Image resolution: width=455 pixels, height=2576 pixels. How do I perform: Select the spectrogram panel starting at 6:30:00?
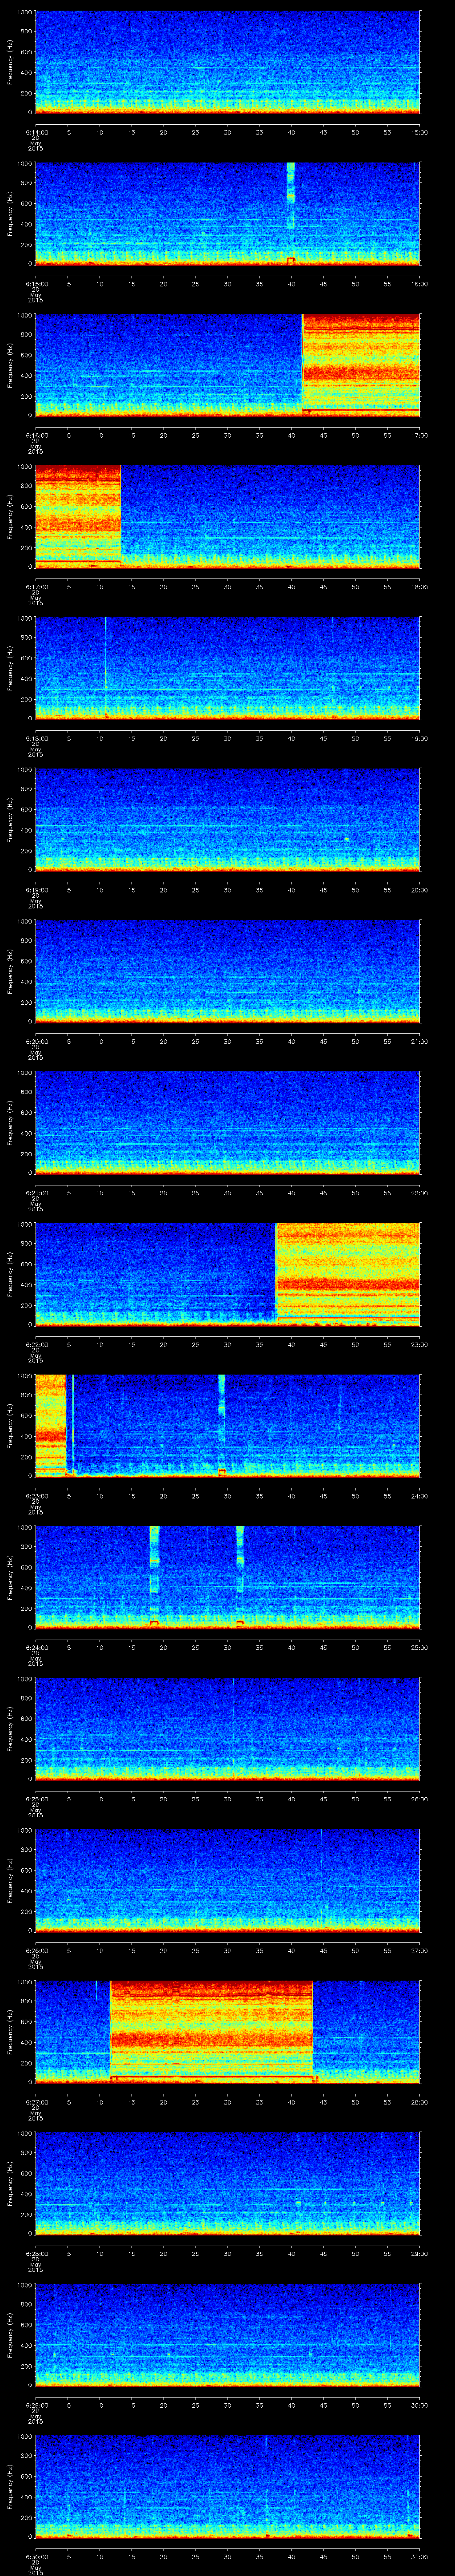(228, 2486)
